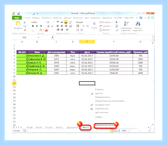The width and height of the screenshot is (167, 145).
Task: Choose Скрыть in context menu
Action: click(99, 117)
